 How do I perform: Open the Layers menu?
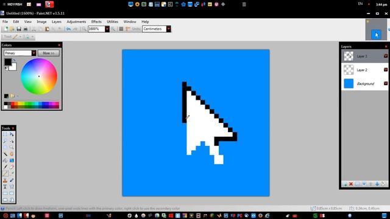(57, 22)
